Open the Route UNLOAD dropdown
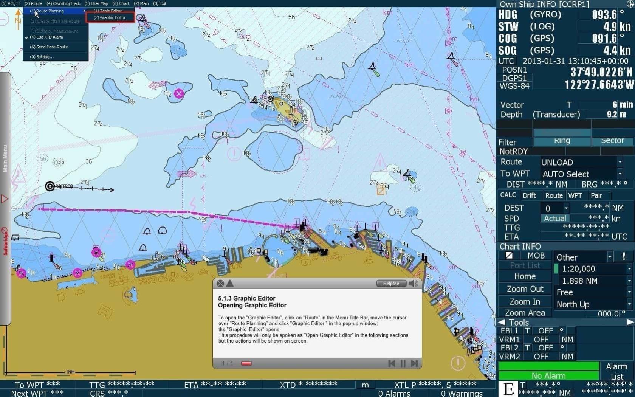This screenshot has height=397, width=635. point(620,162)
